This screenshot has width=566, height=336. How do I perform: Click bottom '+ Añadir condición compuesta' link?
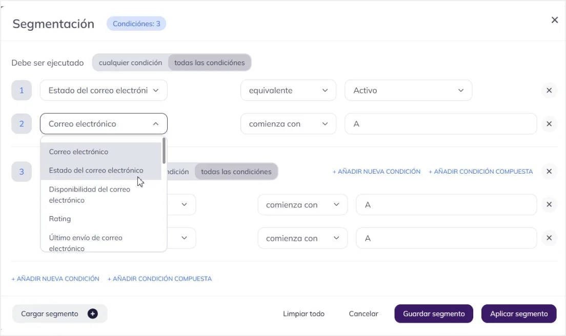coord(159,279)
